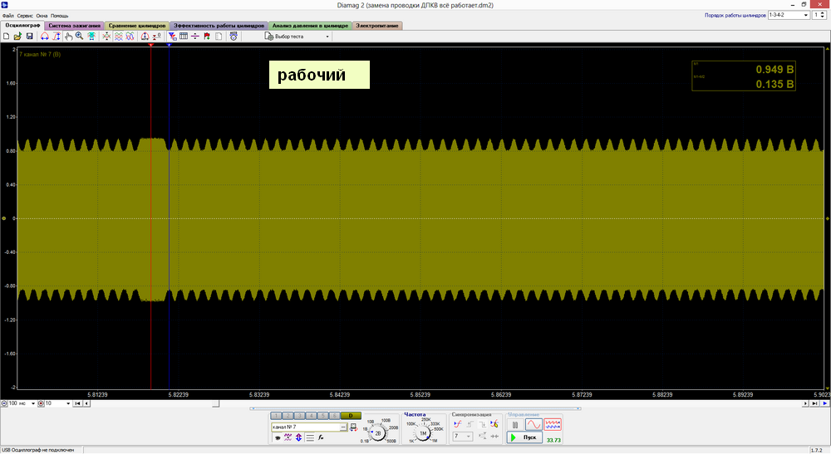Click the vertical scale arrows icon
The width and height of the screenshot is (831, 454).
(57, 37)
